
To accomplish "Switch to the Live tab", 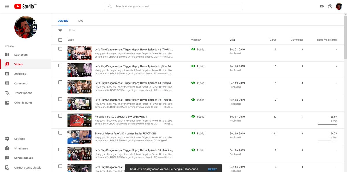I will pyautogui.click(x=81, y=21).
